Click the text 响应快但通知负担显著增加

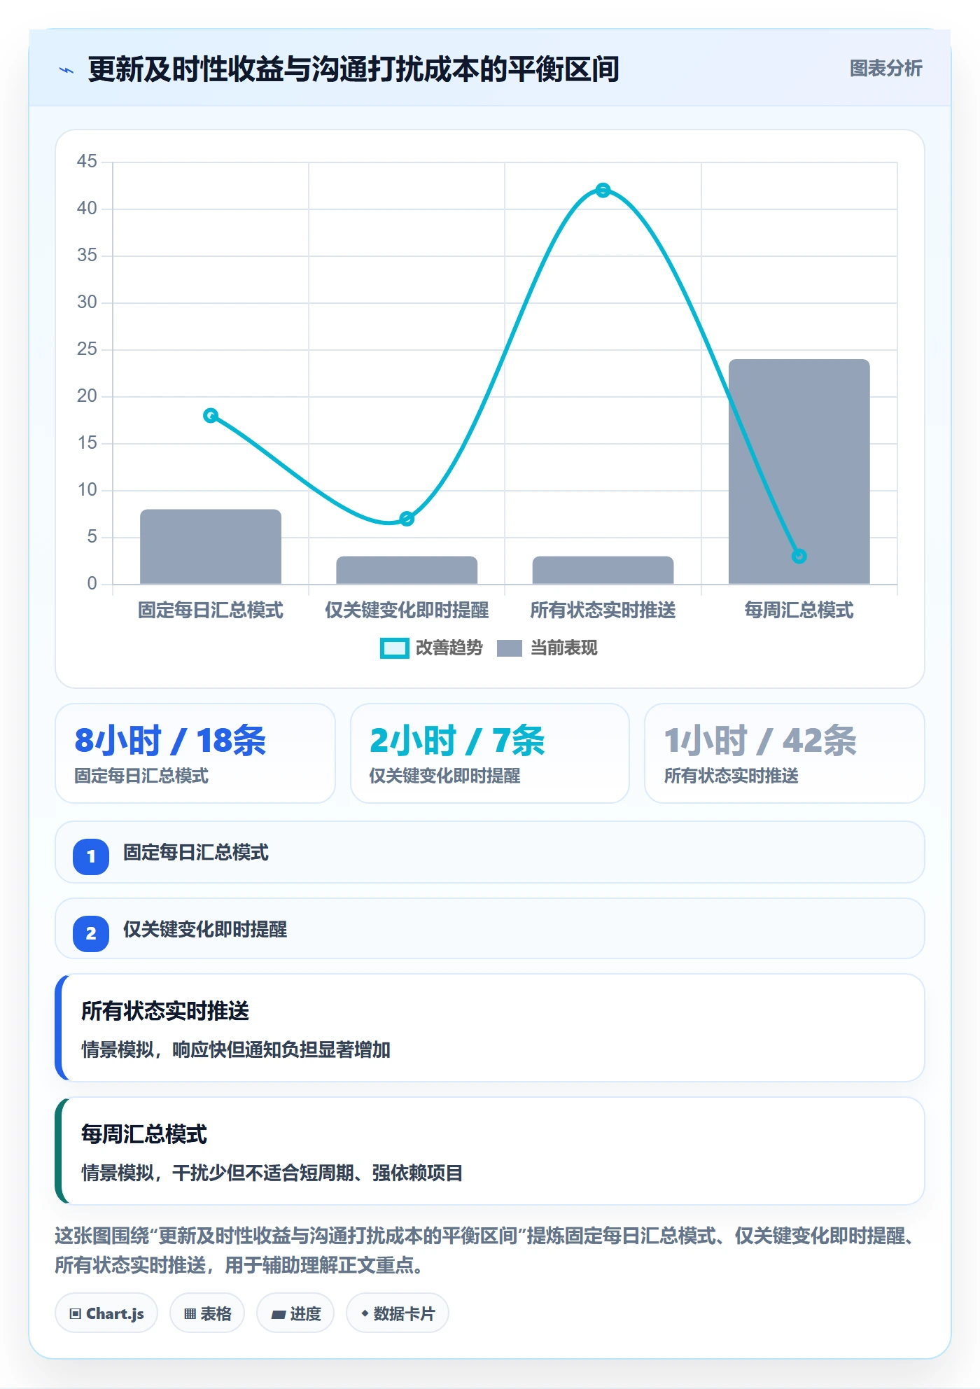281,1050
